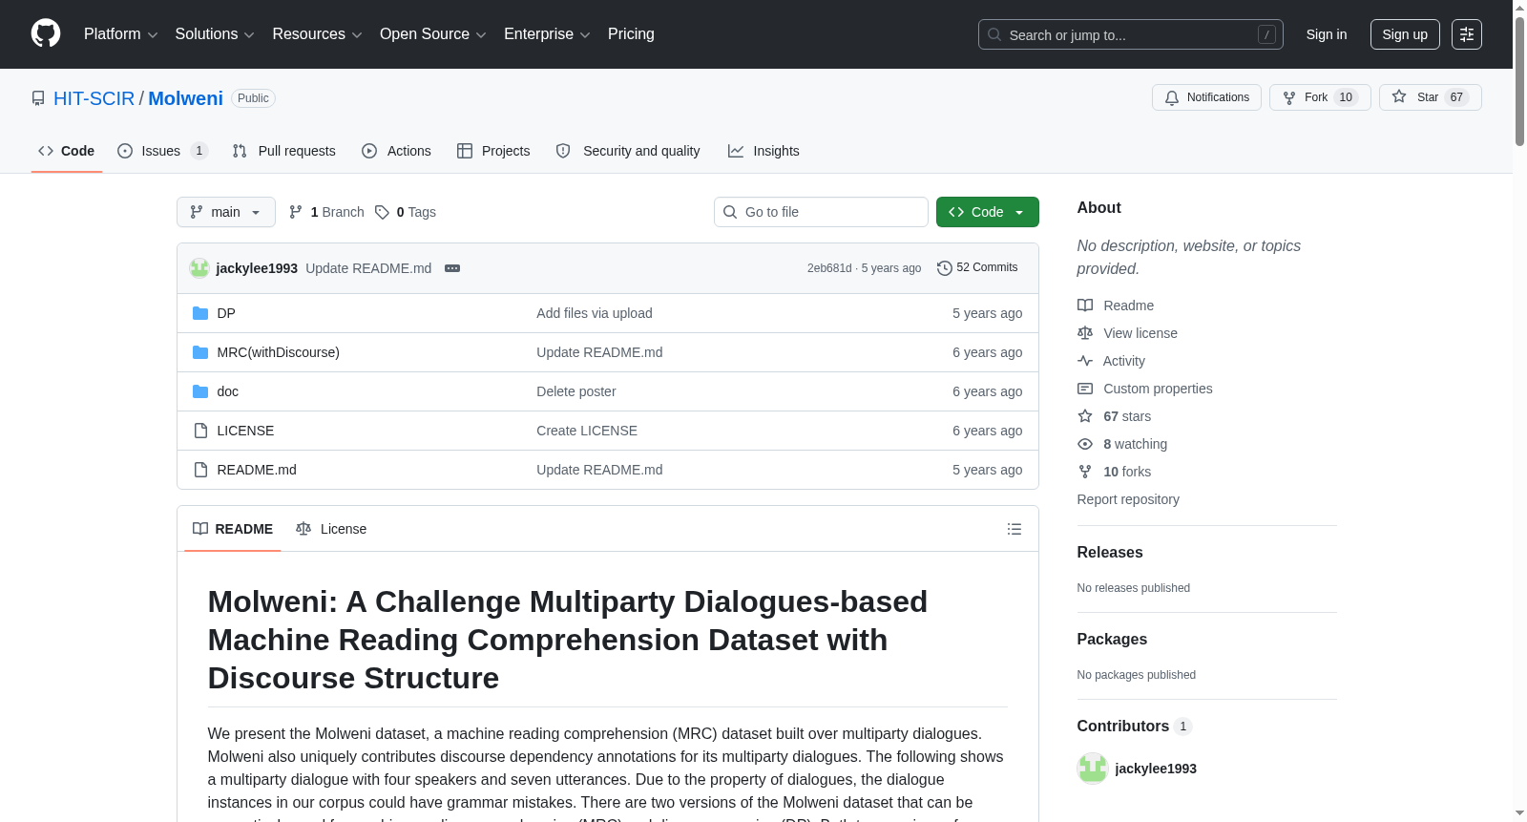Open the 'Delete poster' commit message
The image size is (1527, 822).
[x=576, y=391]
